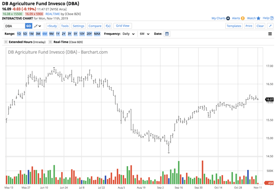Click the Clear button

click(x=260, y=26)
